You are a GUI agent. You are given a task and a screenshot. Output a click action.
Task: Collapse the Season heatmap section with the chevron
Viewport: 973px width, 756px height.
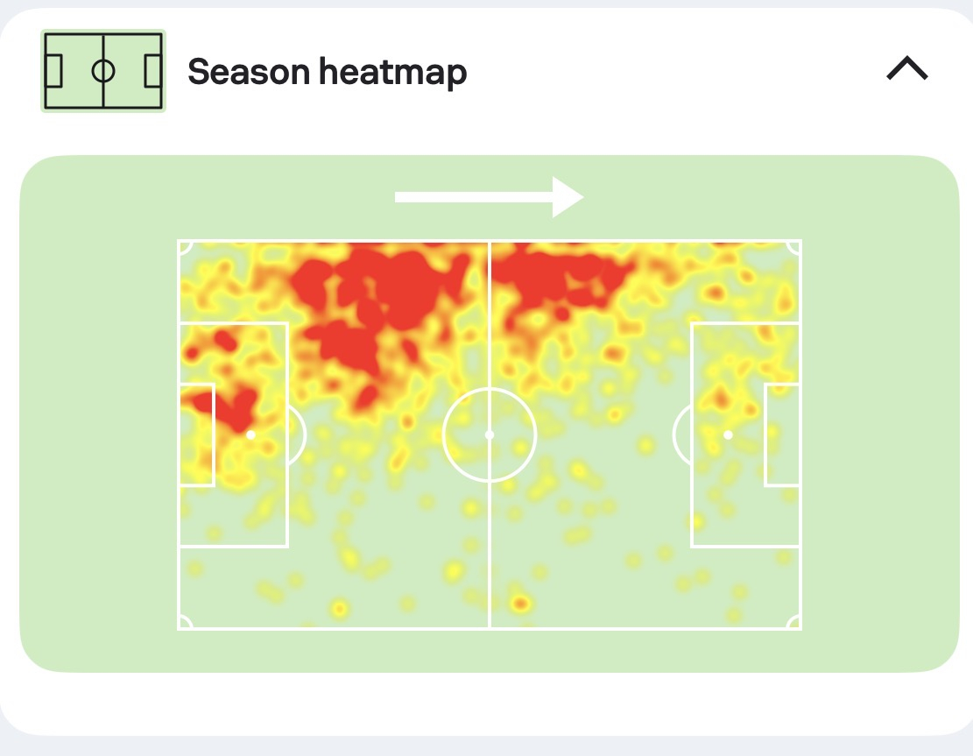click(906, 68)
